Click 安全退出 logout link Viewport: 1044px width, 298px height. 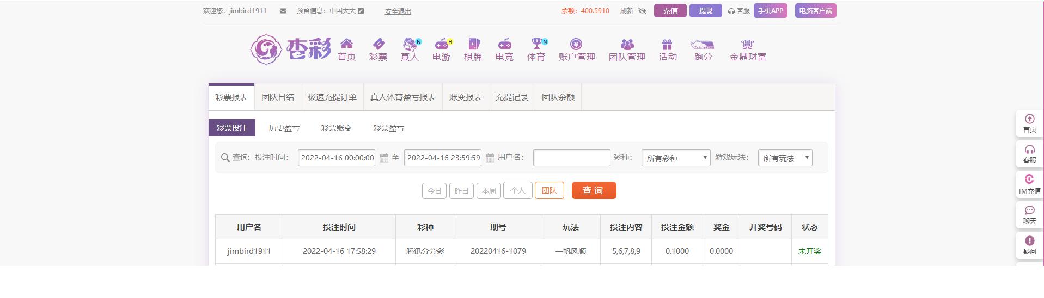[398, 11]
